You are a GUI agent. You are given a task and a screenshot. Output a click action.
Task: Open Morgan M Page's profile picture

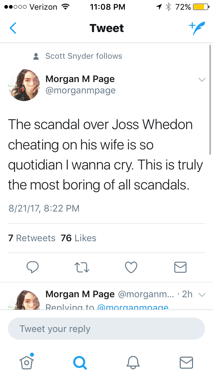[24, 85]
